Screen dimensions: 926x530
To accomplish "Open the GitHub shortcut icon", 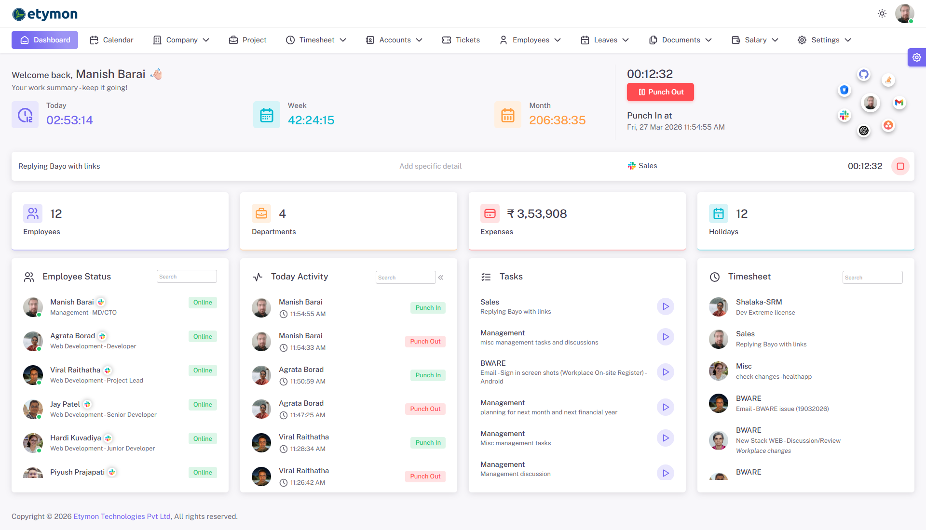I will [863, 74].
